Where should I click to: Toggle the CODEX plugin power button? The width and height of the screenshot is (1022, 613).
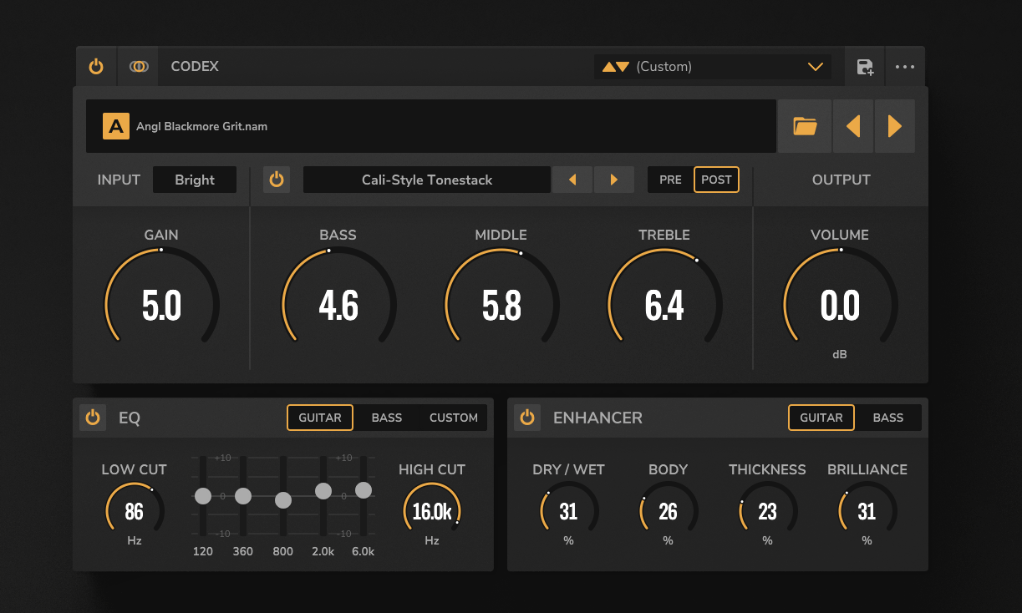96,67
